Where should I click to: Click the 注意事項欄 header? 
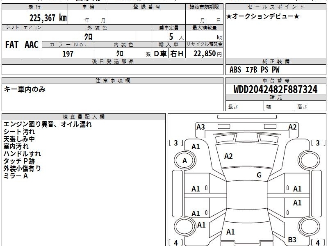[x=112, y=80]
